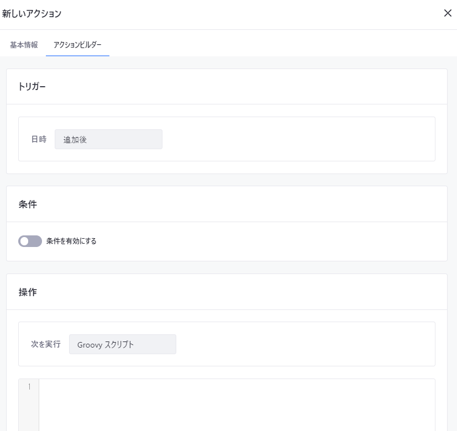This screenshot has height=431, width=457.
Task: Click empty space right of Groovy スクリプト dropdown
Action: [x=304, y=344]
